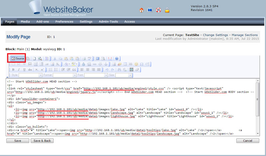Click the Page Break icon
This screenshot has height=156, width=266.
click(x=148, y=64)
